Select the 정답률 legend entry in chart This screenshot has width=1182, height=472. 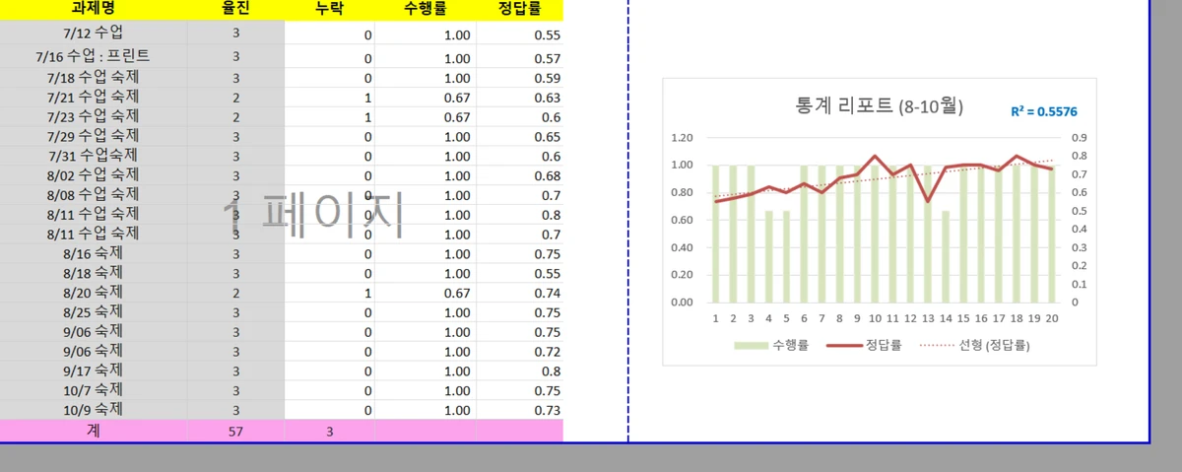pos(865,345)
